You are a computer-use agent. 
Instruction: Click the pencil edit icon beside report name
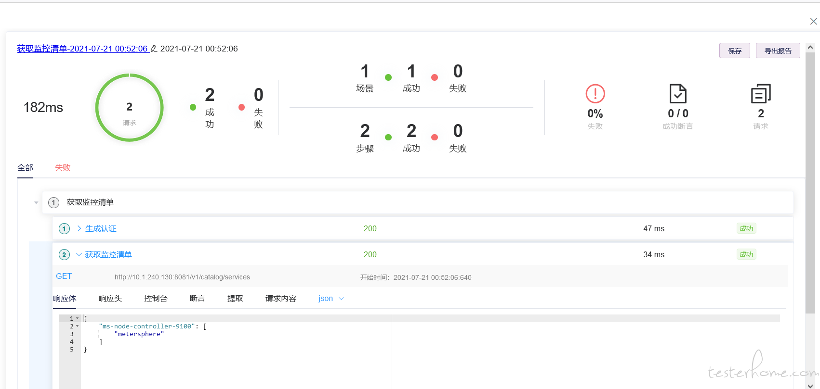[154, 49]
